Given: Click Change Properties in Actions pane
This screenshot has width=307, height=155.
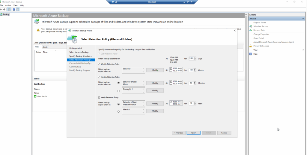Looking at the screenshot, I should 261,34.
